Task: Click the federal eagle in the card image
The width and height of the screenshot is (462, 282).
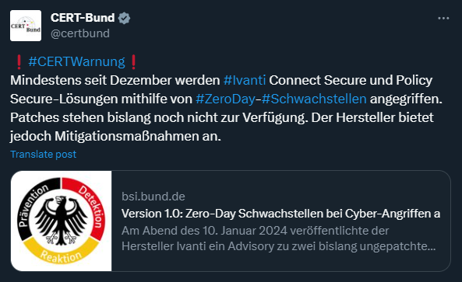Action: [x=61, y=221]
